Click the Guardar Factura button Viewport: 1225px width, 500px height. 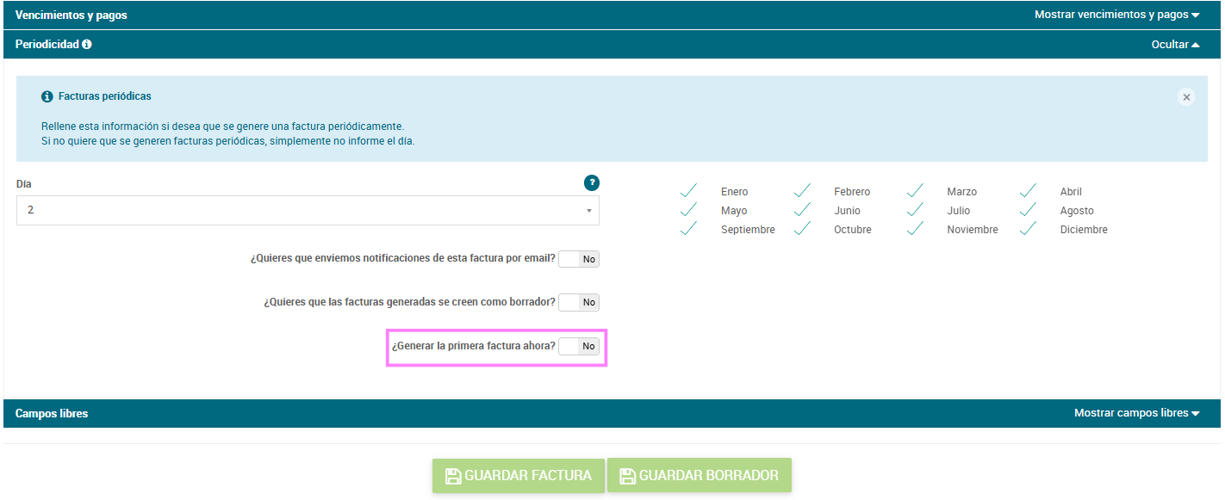[519, 476]
